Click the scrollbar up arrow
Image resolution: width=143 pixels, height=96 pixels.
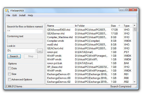point(134,25)
